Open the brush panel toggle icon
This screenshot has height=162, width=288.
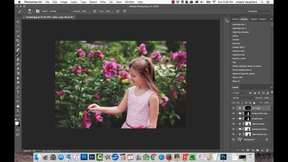pyautogui.click(x=38, y=11)
